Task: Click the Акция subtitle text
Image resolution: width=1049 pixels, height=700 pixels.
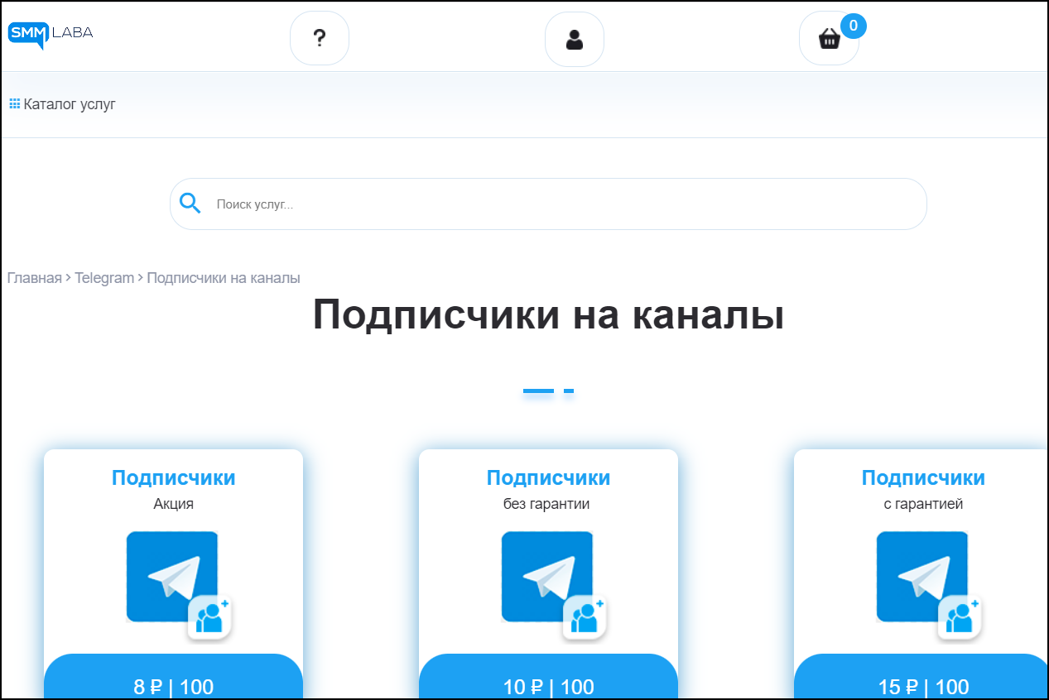Action: point(173,503)
